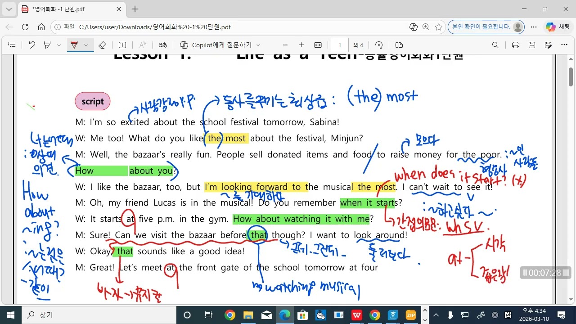Viewport: 576px width, 324px height.
Task: Open the Windows Start menu
Action: tap(11, 315)
